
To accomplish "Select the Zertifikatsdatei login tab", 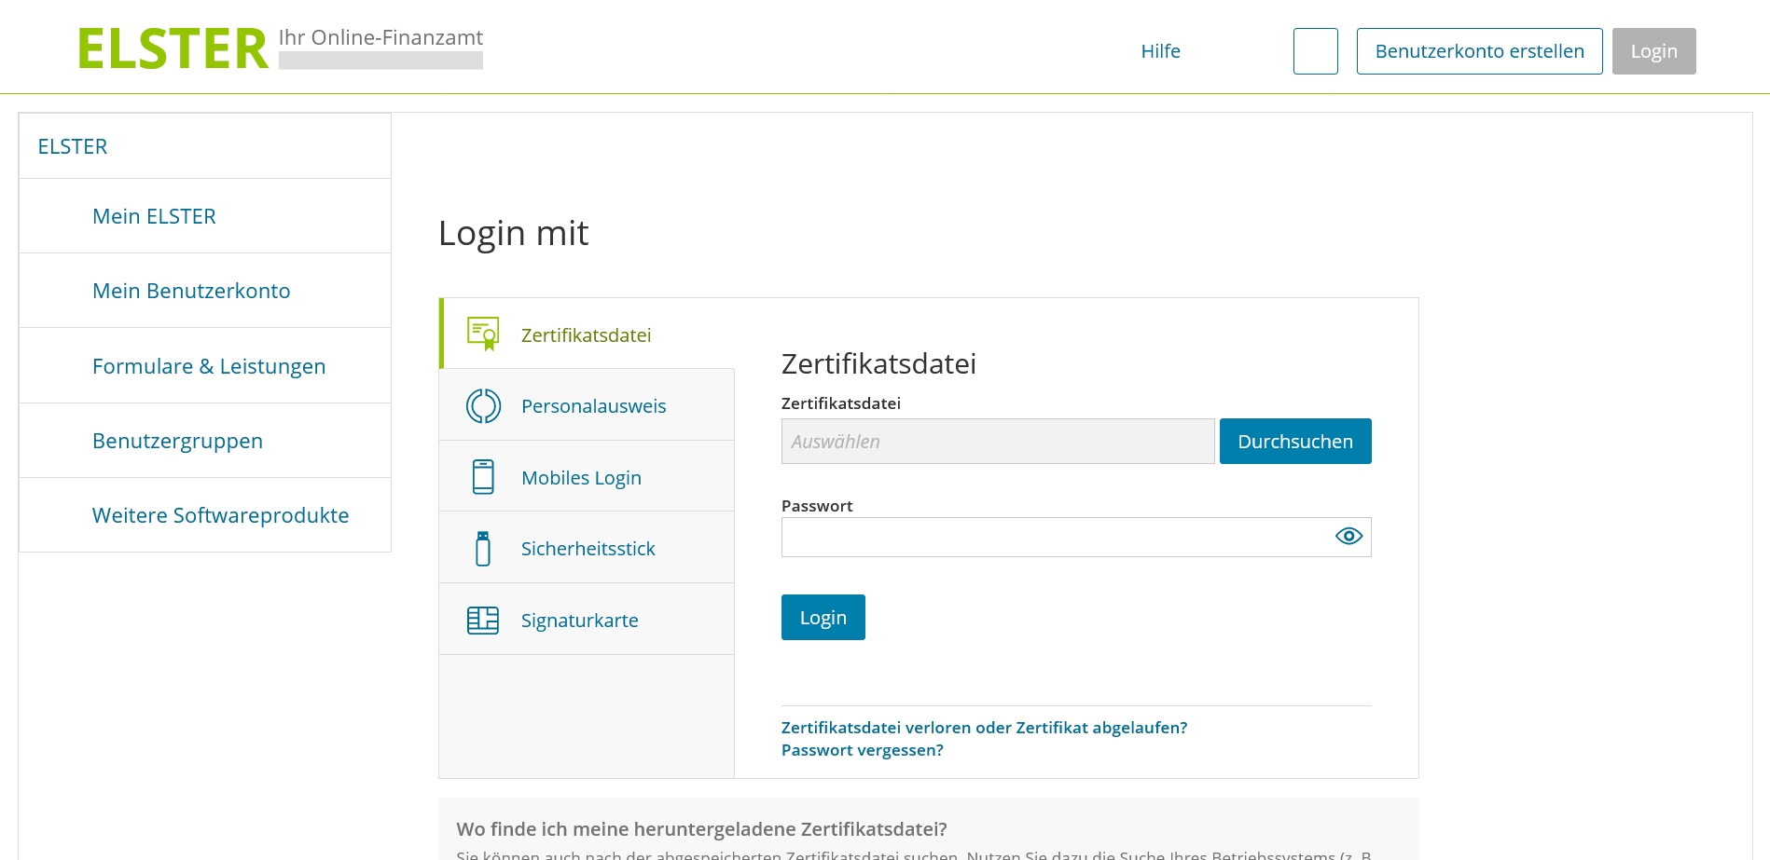I will (x=587, y=334).
